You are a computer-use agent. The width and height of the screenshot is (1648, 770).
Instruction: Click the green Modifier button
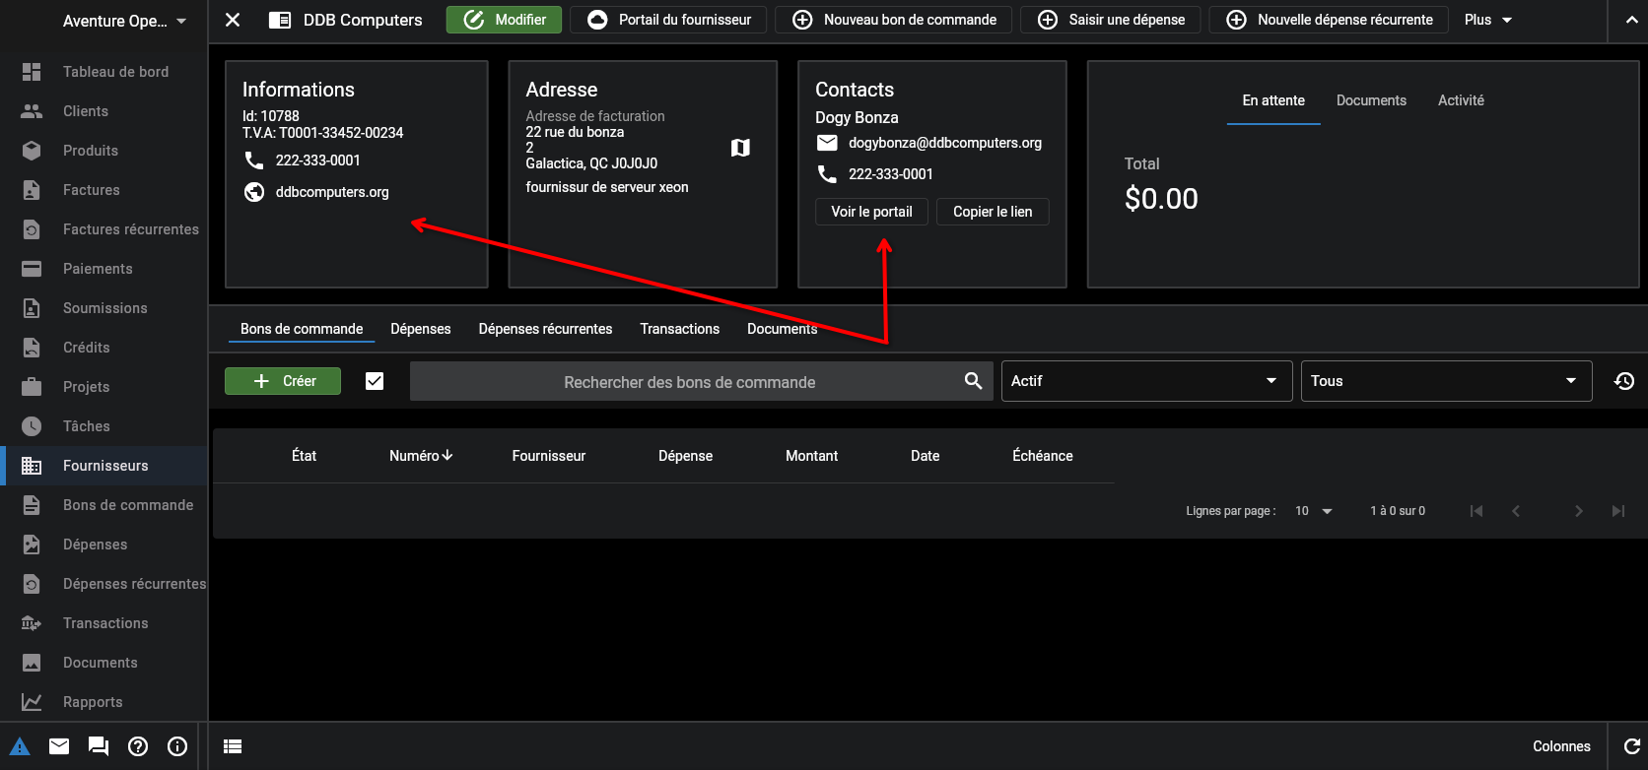click(504, 20)
